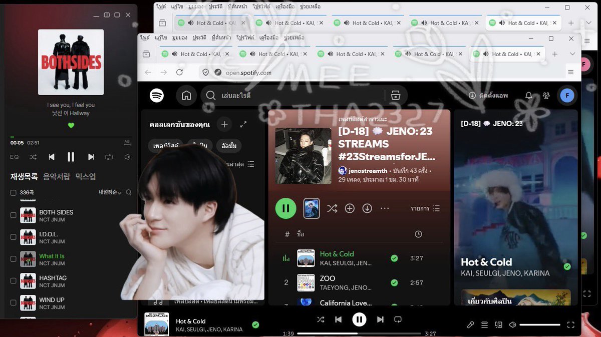601x337 pixels.
Task: Toggle repeat in Spotify bottom bar
Action: click(398, 319)
